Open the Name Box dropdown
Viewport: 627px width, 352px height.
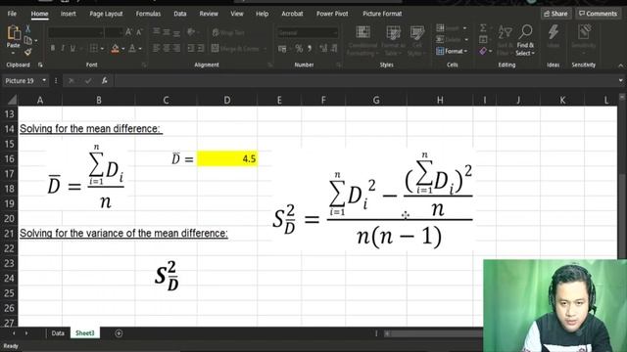click(44, 81)
